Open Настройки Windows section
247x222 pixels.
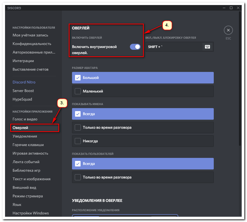(x=30, y=213)
